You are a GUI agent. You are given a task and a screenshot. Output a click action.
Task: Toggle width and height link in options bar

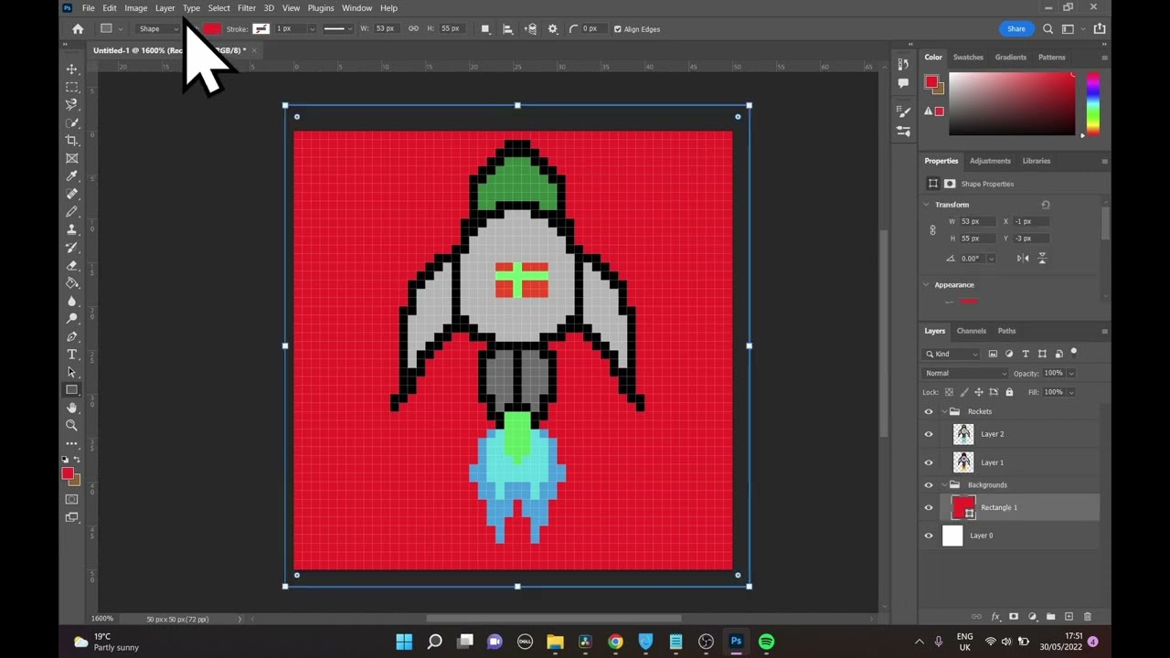tap(413, 28)
